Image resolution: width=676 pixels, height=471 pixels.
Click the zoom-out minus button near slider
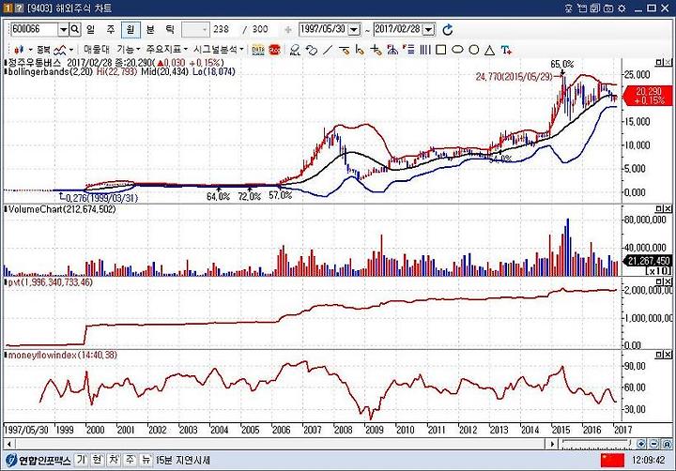tap(654, 444)
